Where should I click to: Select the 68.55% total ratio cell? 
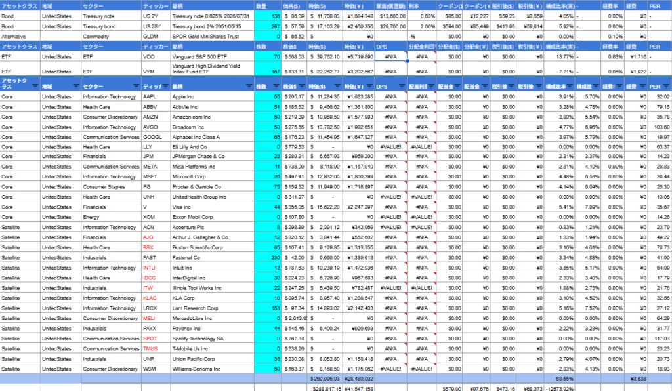click(559, 379)
